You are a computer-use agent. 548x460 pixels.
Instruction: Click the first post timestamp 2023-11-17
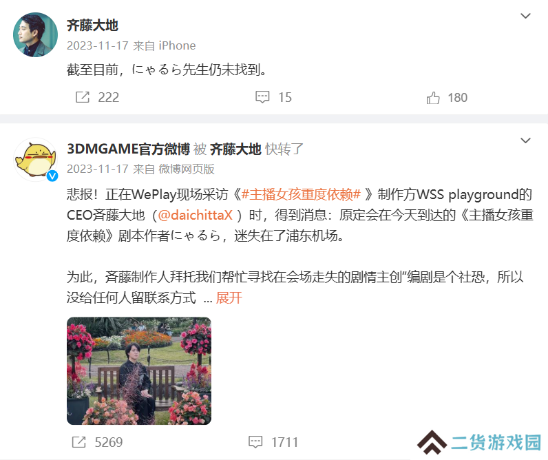tap(98, 45)
